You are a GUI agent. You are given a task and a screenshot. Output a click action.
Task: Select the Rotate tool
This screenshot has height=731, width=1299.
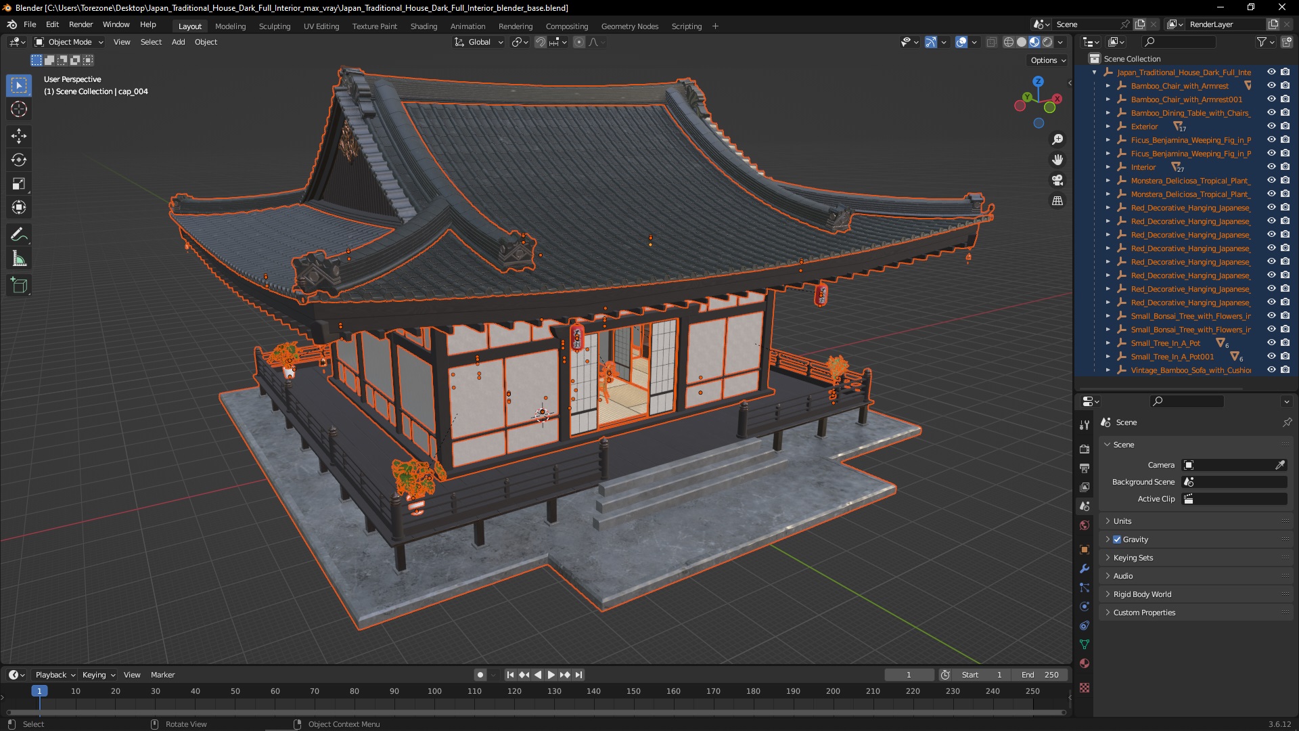coord(19,160)
